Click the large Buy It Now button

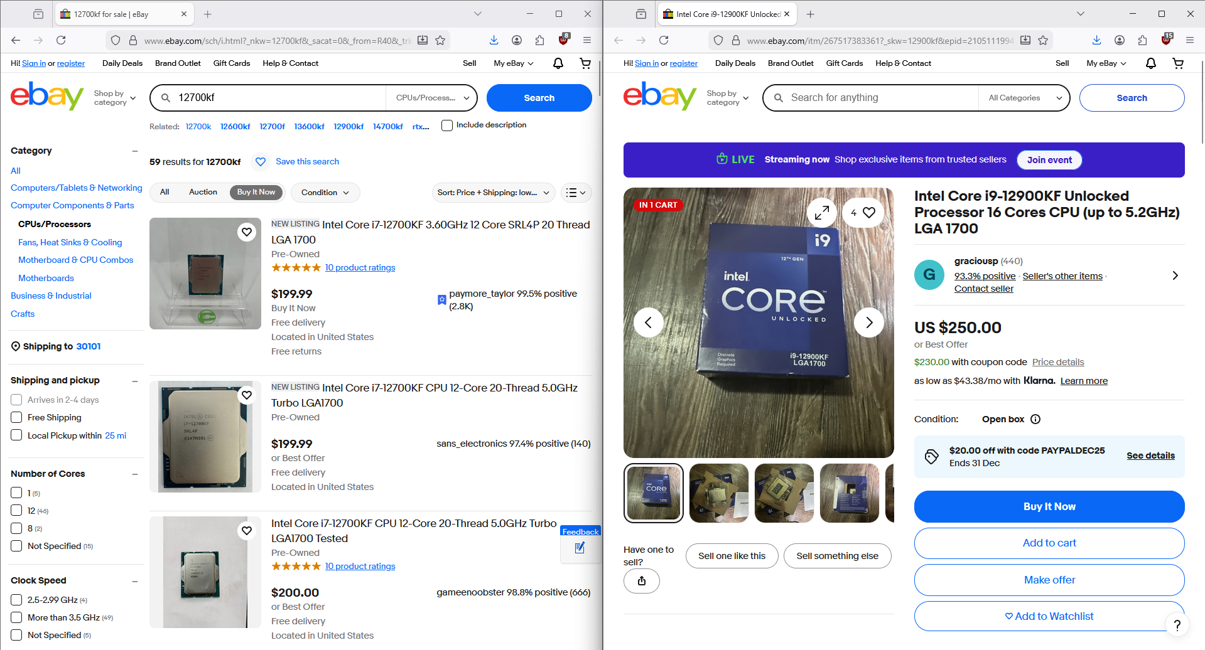1049,506
